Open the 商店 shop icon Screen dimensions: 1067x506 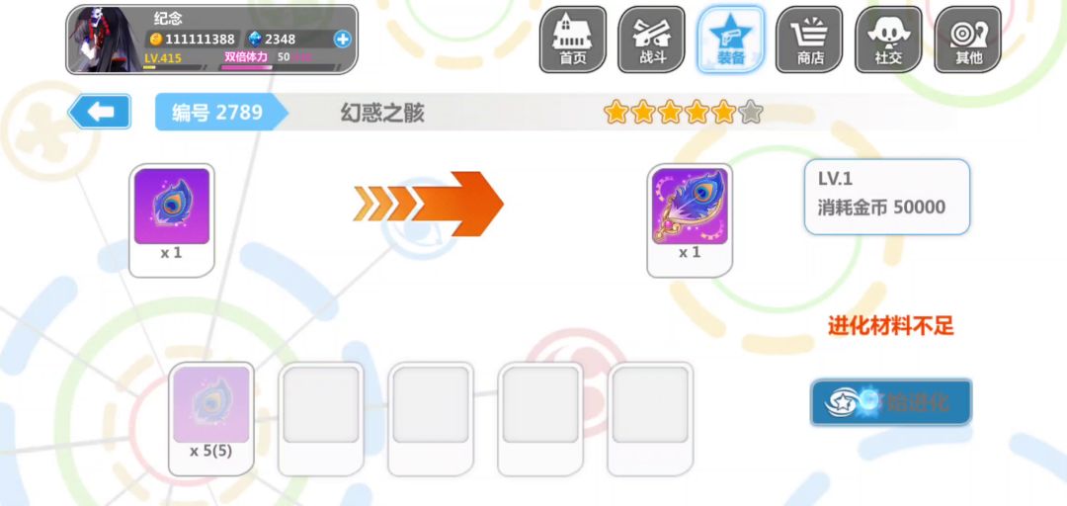coord(810,40)
